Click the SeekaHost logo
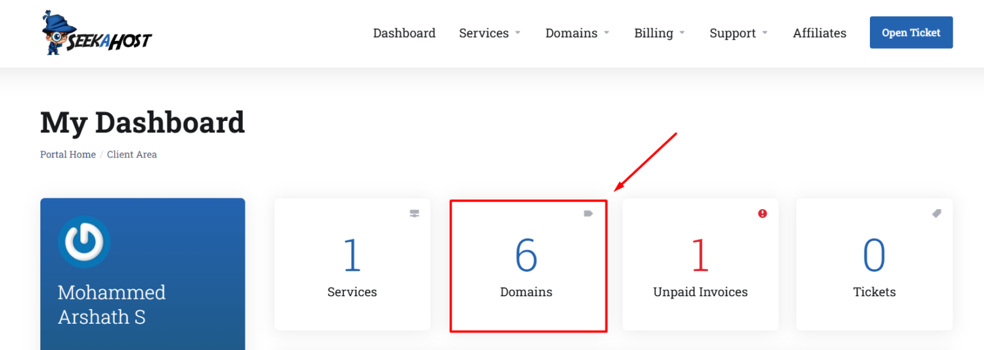 [96, 33]
